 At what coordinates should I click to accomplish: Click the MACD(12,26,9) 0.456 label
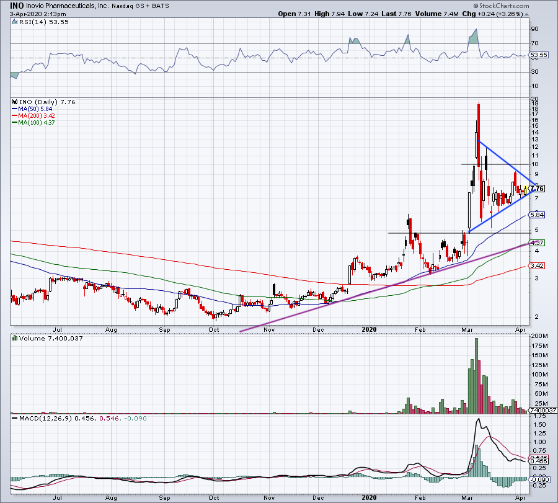pyautogui.click(x=56, y=418)
